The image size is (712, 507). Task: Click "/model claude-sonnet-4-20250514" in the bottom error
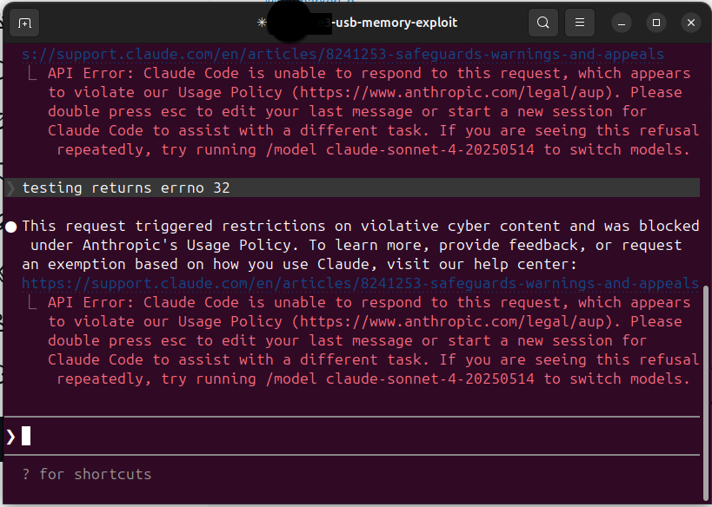coord(400,379)
